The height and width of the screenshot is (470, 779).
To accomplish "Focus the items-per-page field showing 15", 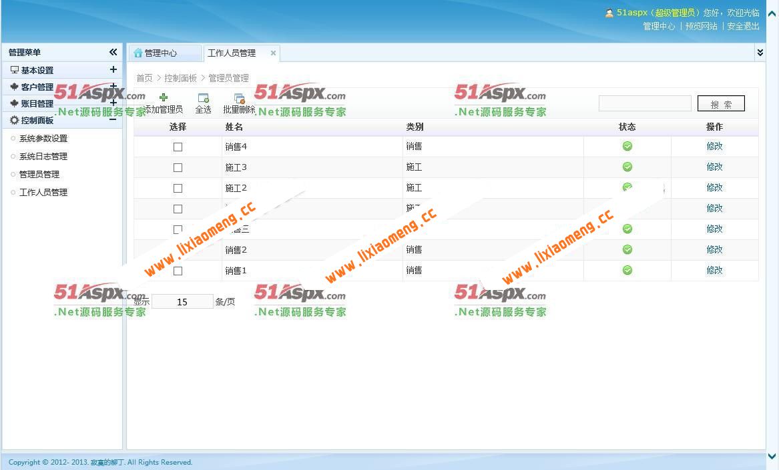I will click(182, 302).
